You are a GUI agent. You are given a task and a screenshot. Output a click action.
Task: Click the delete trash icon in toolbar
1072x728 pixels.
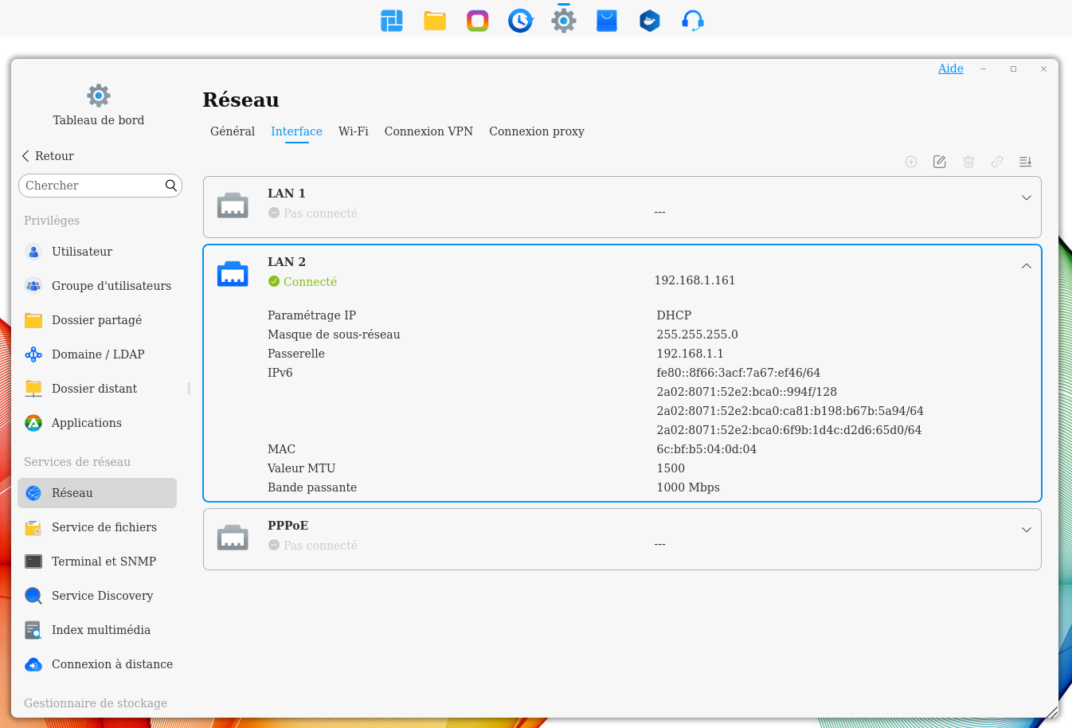(968, 162)
